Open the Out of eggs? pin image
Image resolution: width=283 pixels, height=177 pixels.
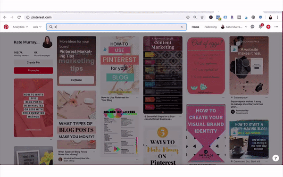206,66
